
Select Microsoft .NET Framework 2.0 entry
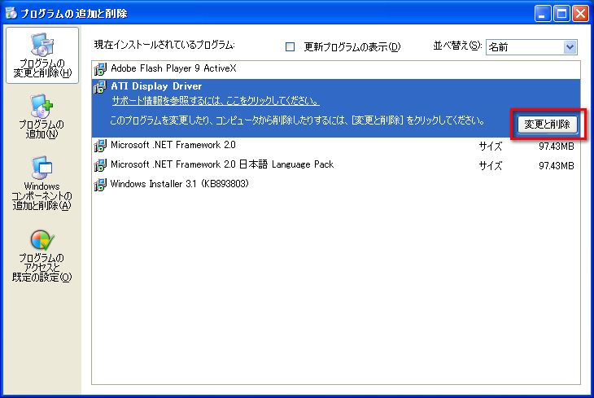336,146
